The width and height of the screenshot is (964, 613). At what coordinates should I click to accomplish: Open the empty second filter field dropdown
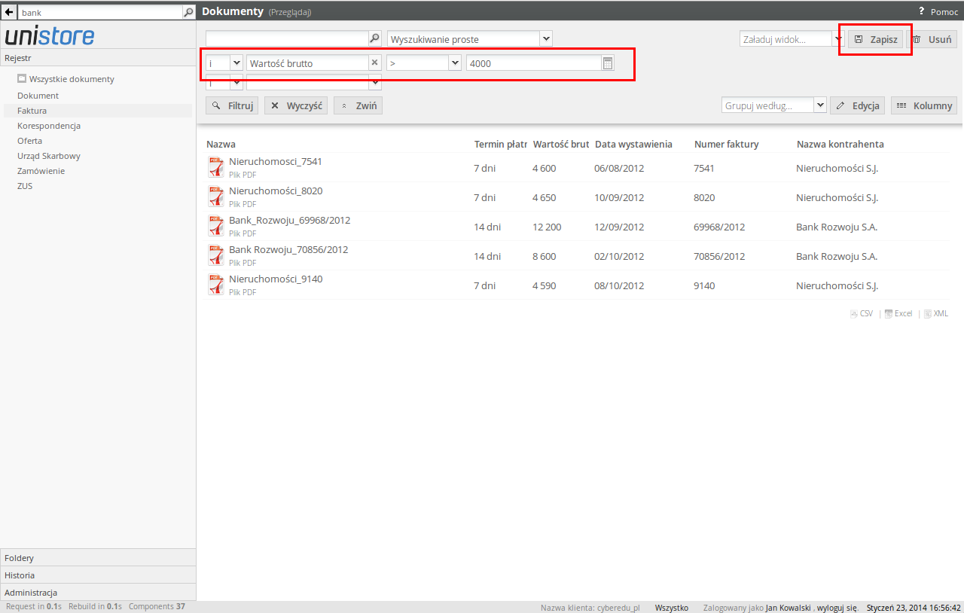click(x=375, y=83)
